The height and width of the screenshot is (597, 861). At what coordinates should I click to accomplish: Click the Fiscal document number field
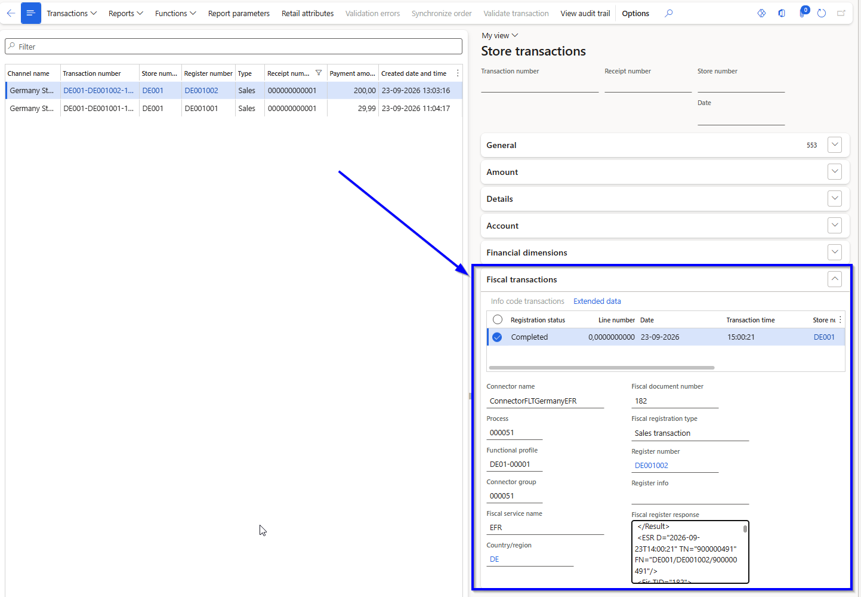click(675, 401)
